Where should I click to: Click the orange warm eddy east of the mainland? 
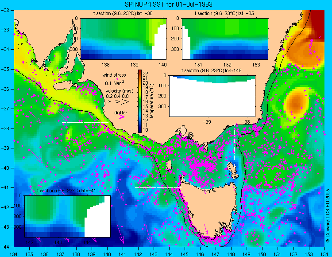coord(296,102)
